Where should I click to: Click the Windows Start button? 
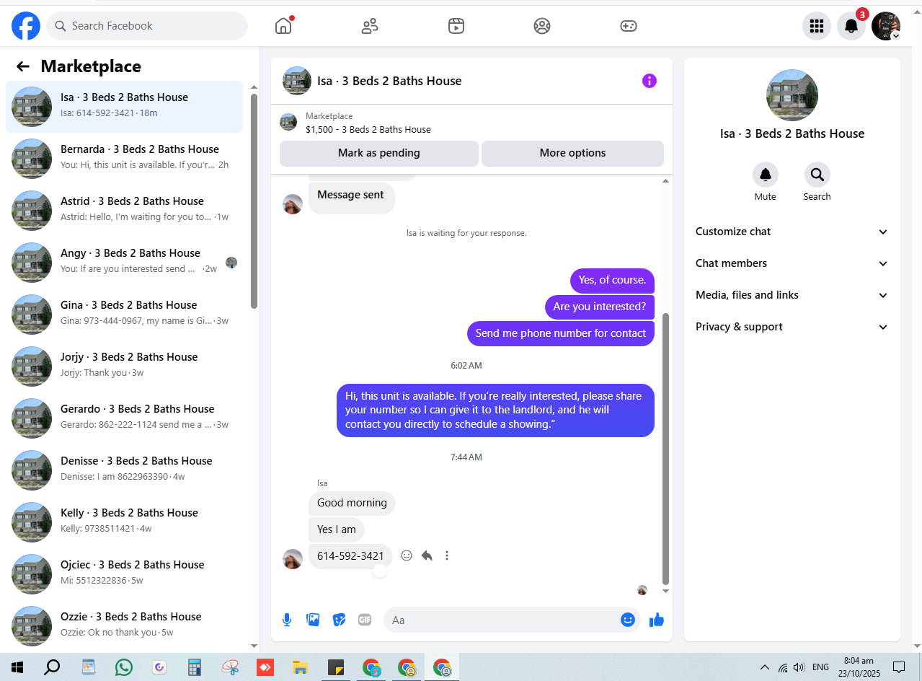(x=17, y=667)
